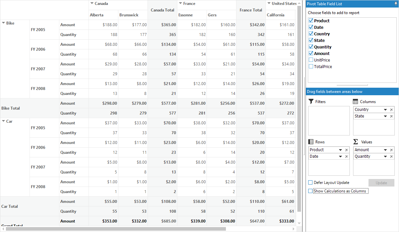Image resolution: width=399 pixels, height=232 pixels.
Task: Uncheck the Product field checkbox
Action: click(x=311, y=21)
